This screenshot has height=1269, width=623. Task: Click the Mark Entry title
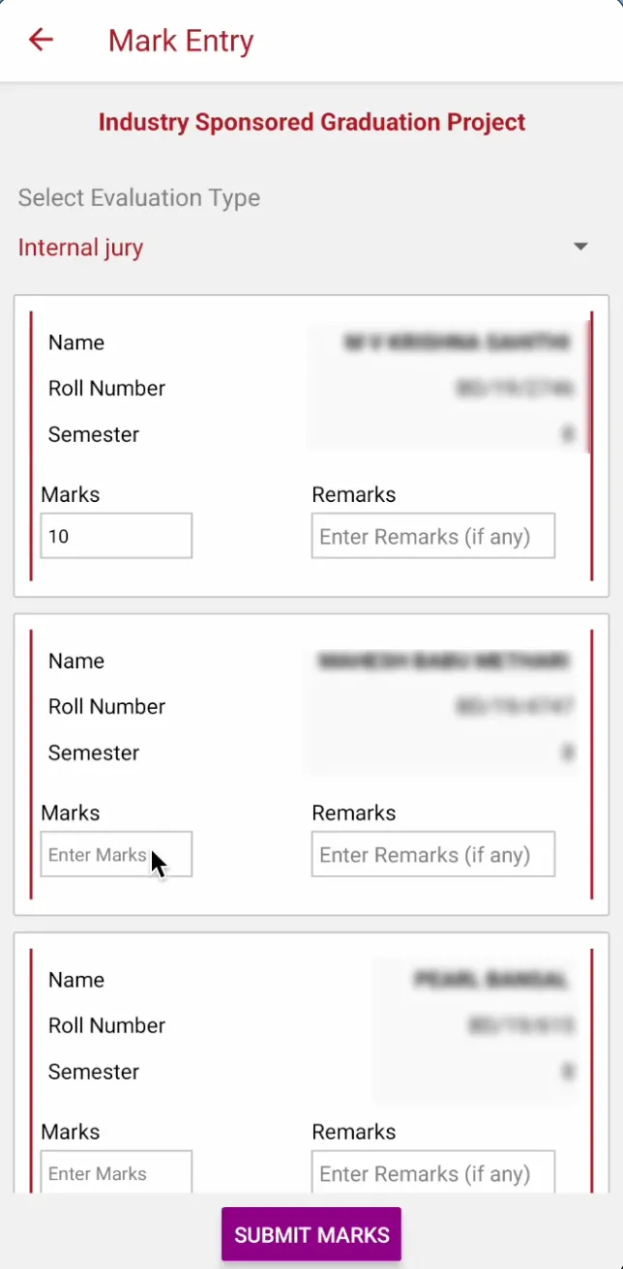(180, 41)
